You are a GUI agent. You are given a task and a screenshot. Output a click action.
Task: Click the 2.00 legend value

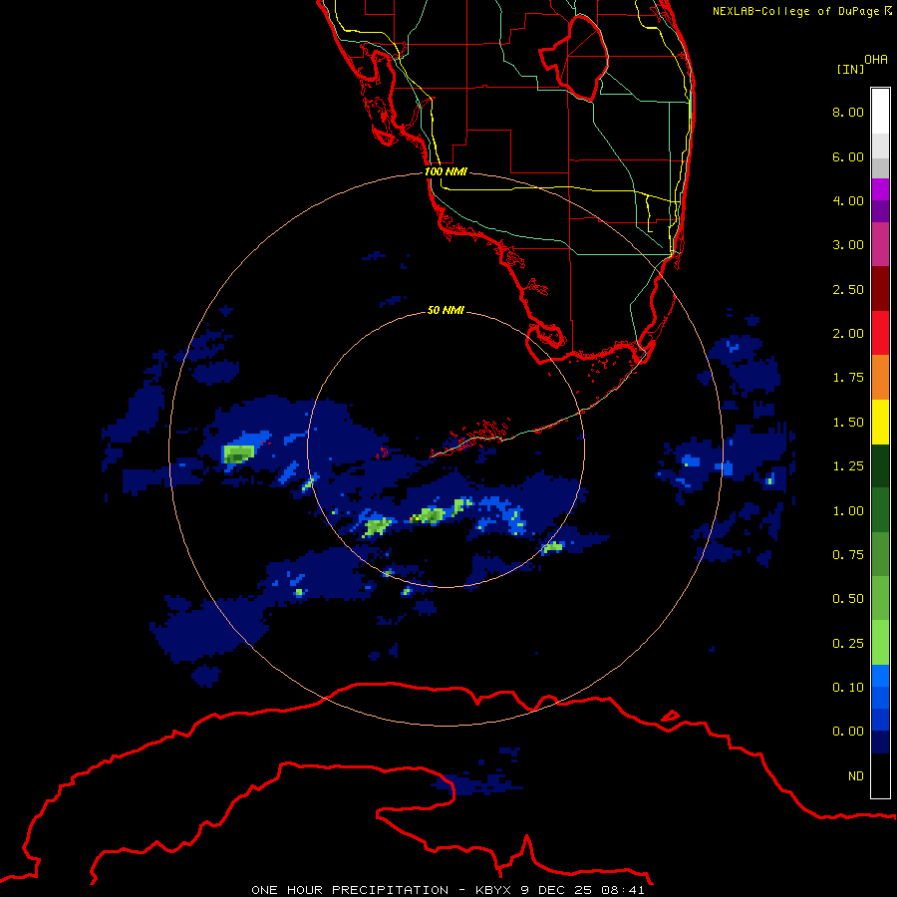coord(848,334)
